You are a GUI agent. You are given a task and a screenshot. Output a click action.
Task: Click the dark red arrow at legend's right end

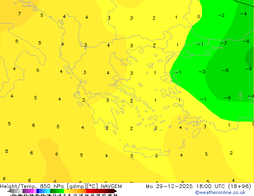[115, 191]
